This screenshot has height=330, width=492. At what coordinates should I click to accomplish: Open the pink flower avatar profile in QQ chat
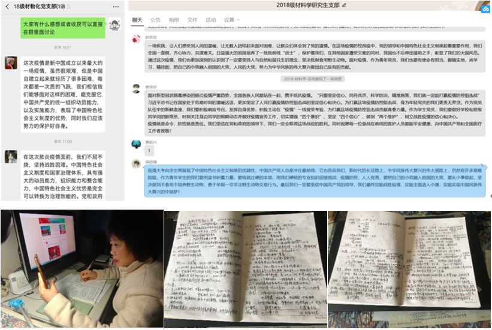tap(136, 38)
